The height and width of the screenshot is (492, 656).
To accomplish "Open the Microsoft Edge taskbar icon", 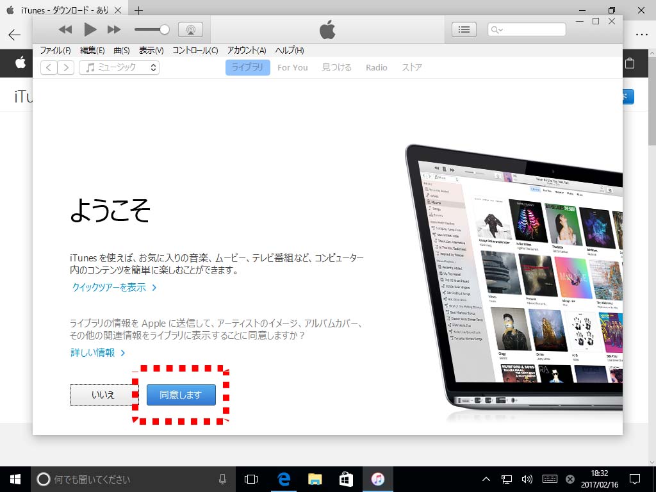I will click(284, 479).
